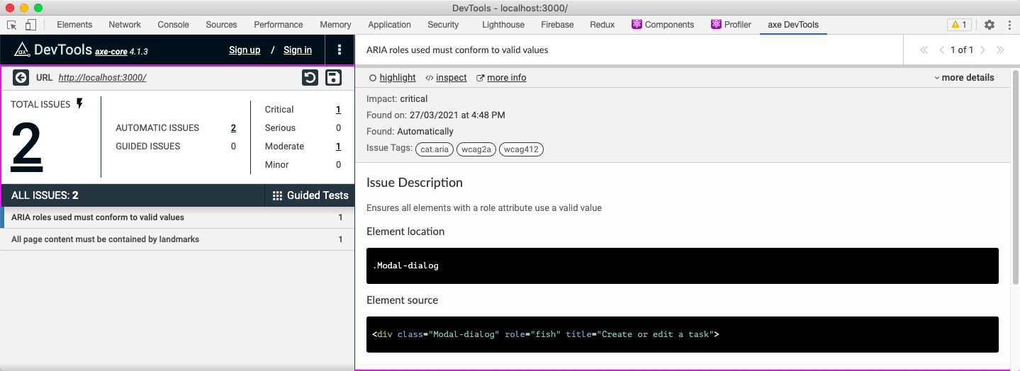Click the Automatic Issues count
Viewport: 1020px width, 371px height.
pyautogui.click(x=233, y=128)
